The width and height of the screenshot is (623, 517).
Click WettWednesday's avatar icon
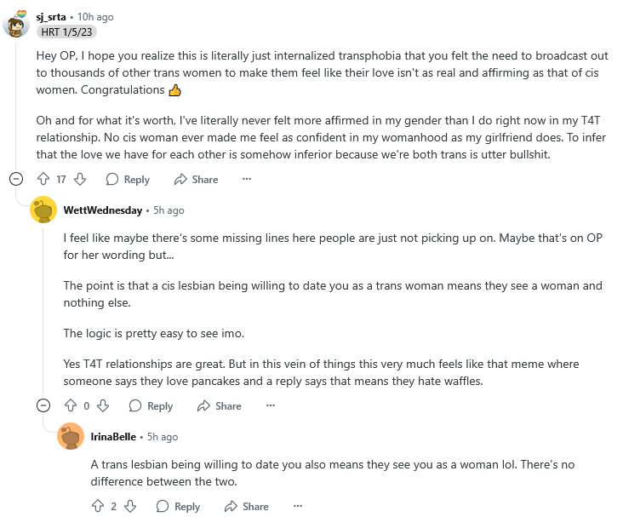coord(43,210)
